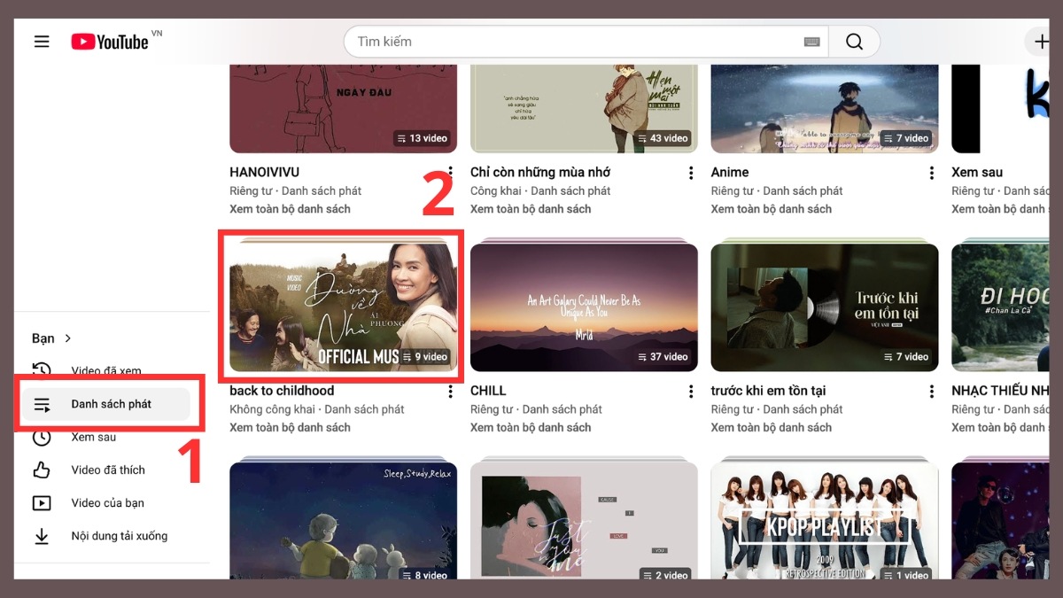Click the CHILL playlist title

[488, 391]
